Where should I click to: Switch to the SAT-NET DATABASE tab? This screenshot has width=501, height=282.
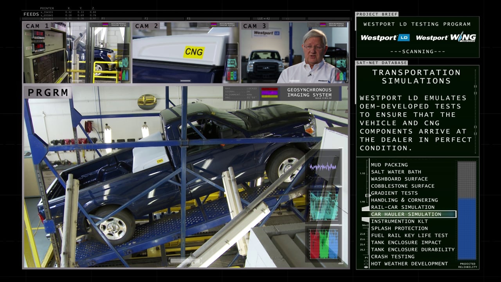click(382, 63)
